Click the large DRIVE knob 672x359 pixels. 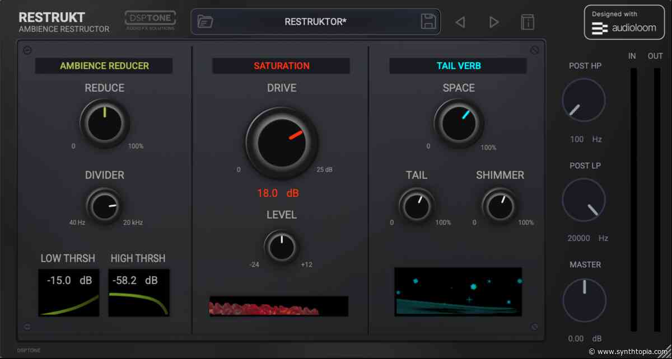click(x=282, y=143)
